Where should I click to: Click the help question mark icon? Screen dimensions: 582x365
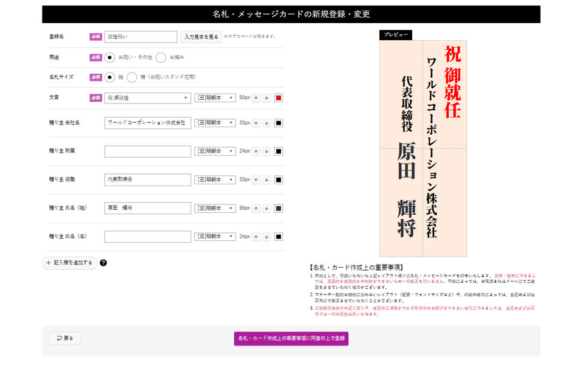(103, 263)
